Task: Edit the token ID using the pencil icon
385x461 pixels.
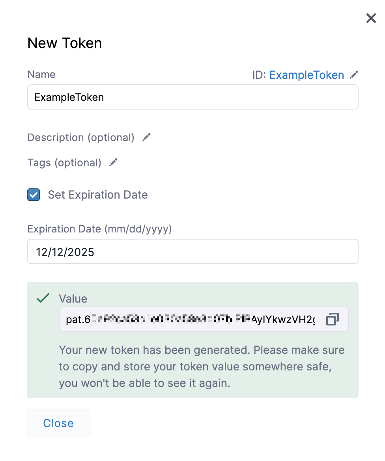Action: pyautogui.click(x=354, y=75)
